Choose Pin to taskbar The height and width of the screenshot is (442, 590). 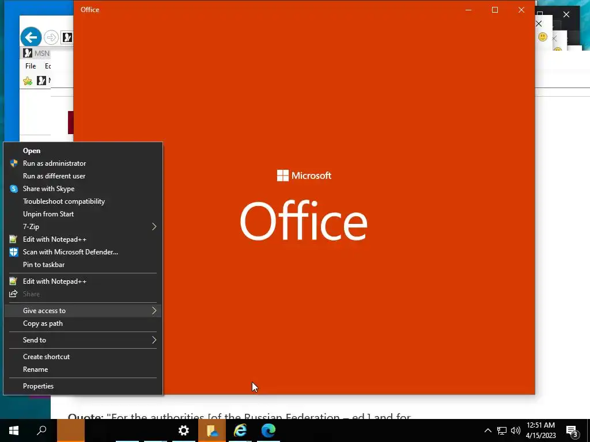pyautogui.click(x=83, y=265)
